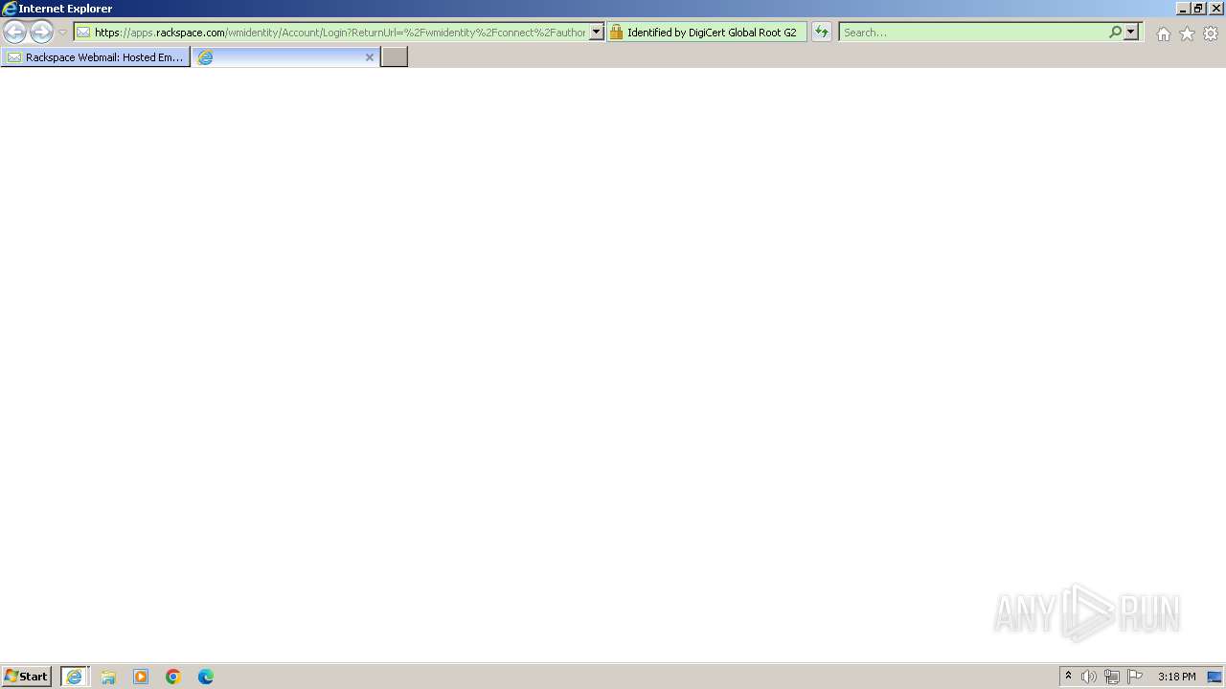Click into the Search box
The width and height of the screenshot is (1226, 689).
[972, 33]
